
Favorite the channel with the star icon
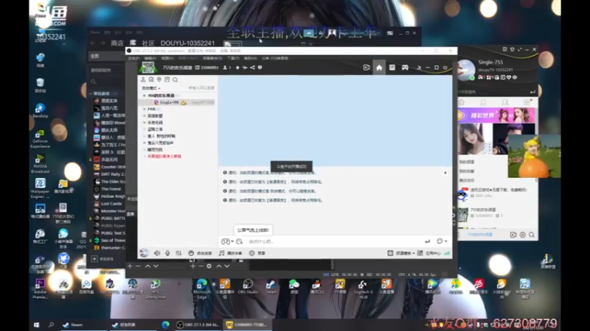pos(237,68)
